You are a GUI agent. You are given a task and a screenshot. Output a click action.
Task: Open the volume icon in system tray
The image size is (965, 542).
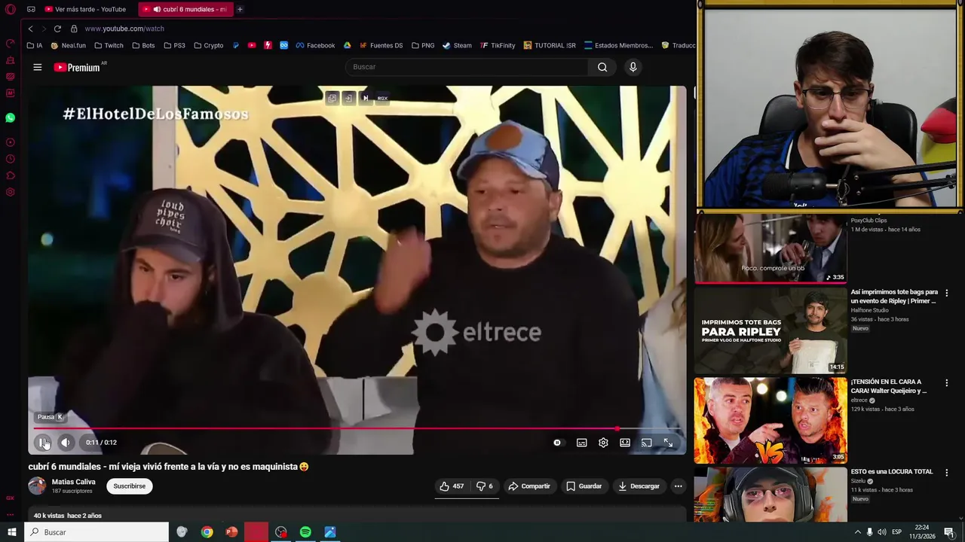point(882,532)
